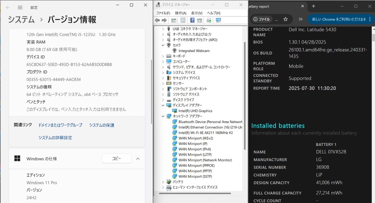The height and width of the screenshot is (203, 375).
Task: Click Device Manager horizontal scrollbar
Action: point(195,194)
